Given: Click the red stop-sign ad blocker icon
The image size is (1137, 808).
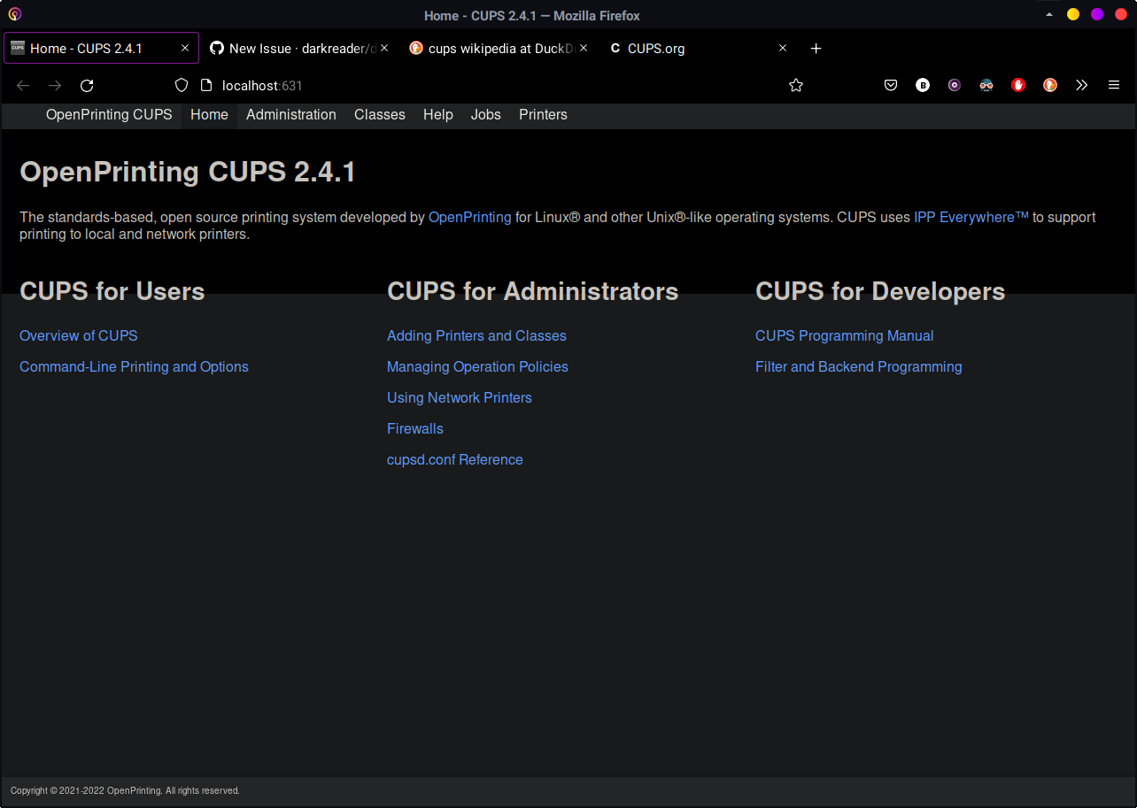Looking at the screenshot, I should [x=1018, y=85].
